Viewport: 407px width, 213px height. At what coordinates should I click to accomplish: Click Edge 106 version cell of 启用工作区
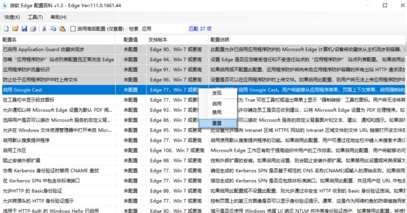coord(177,151)
